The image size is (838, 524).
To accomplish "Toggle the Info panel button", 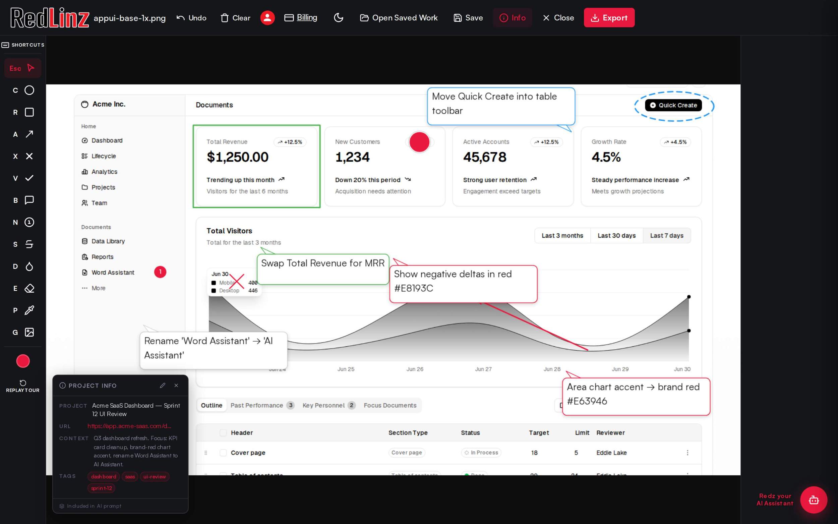I will coord(513,18).
